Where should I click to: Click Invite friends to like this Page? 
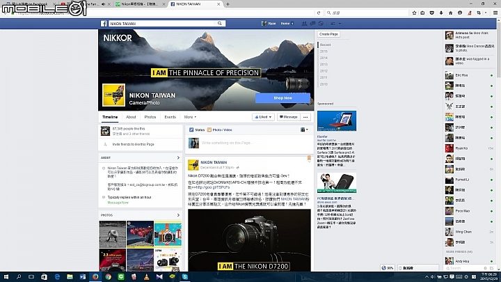point(133,144)
